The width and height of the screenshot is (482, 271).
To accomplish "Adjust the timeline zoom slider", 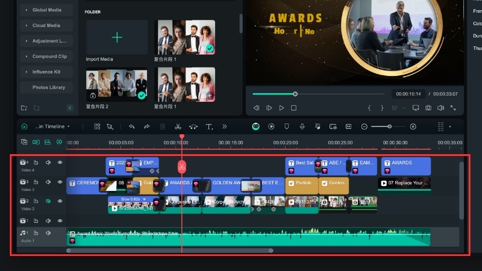I will [x=389, y=126].
